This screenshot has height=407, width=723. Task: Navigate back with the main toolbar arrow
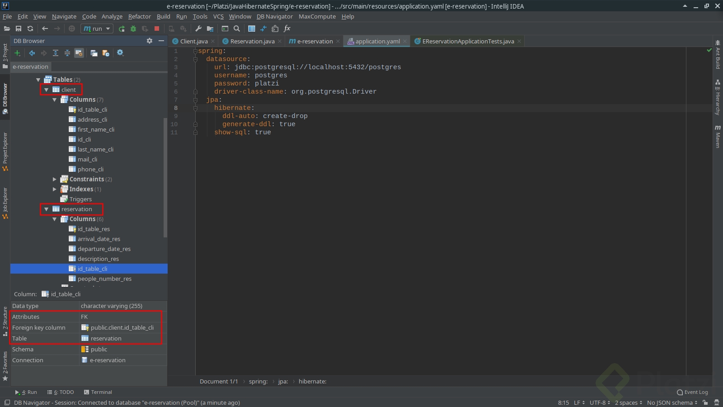45,28
